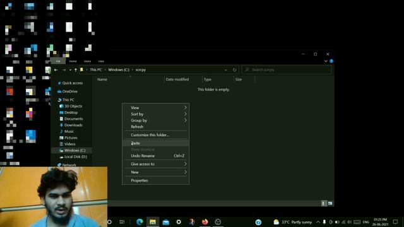Expand the ribbon with the chevron
The height and width of the screenshot is (227, 404).
pyautogui.click(x=326, y=61)
